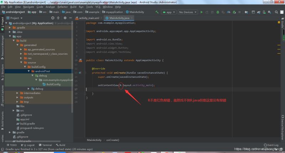Toggle the Terminal tool window

[x=45, y=145]
